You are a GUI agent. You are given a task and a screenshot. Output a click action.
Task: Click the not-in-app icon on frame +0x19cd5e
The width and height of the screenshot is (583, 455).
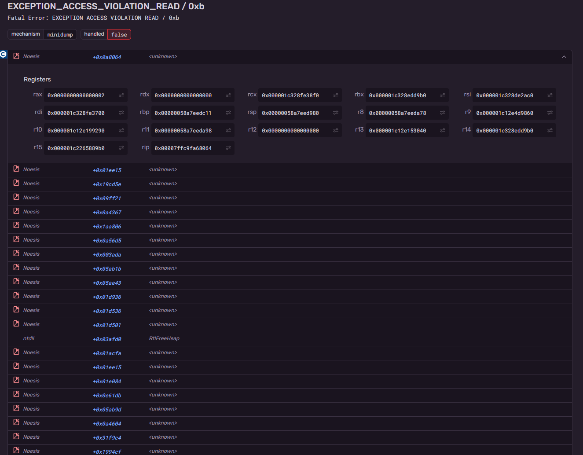pos(16,183)
